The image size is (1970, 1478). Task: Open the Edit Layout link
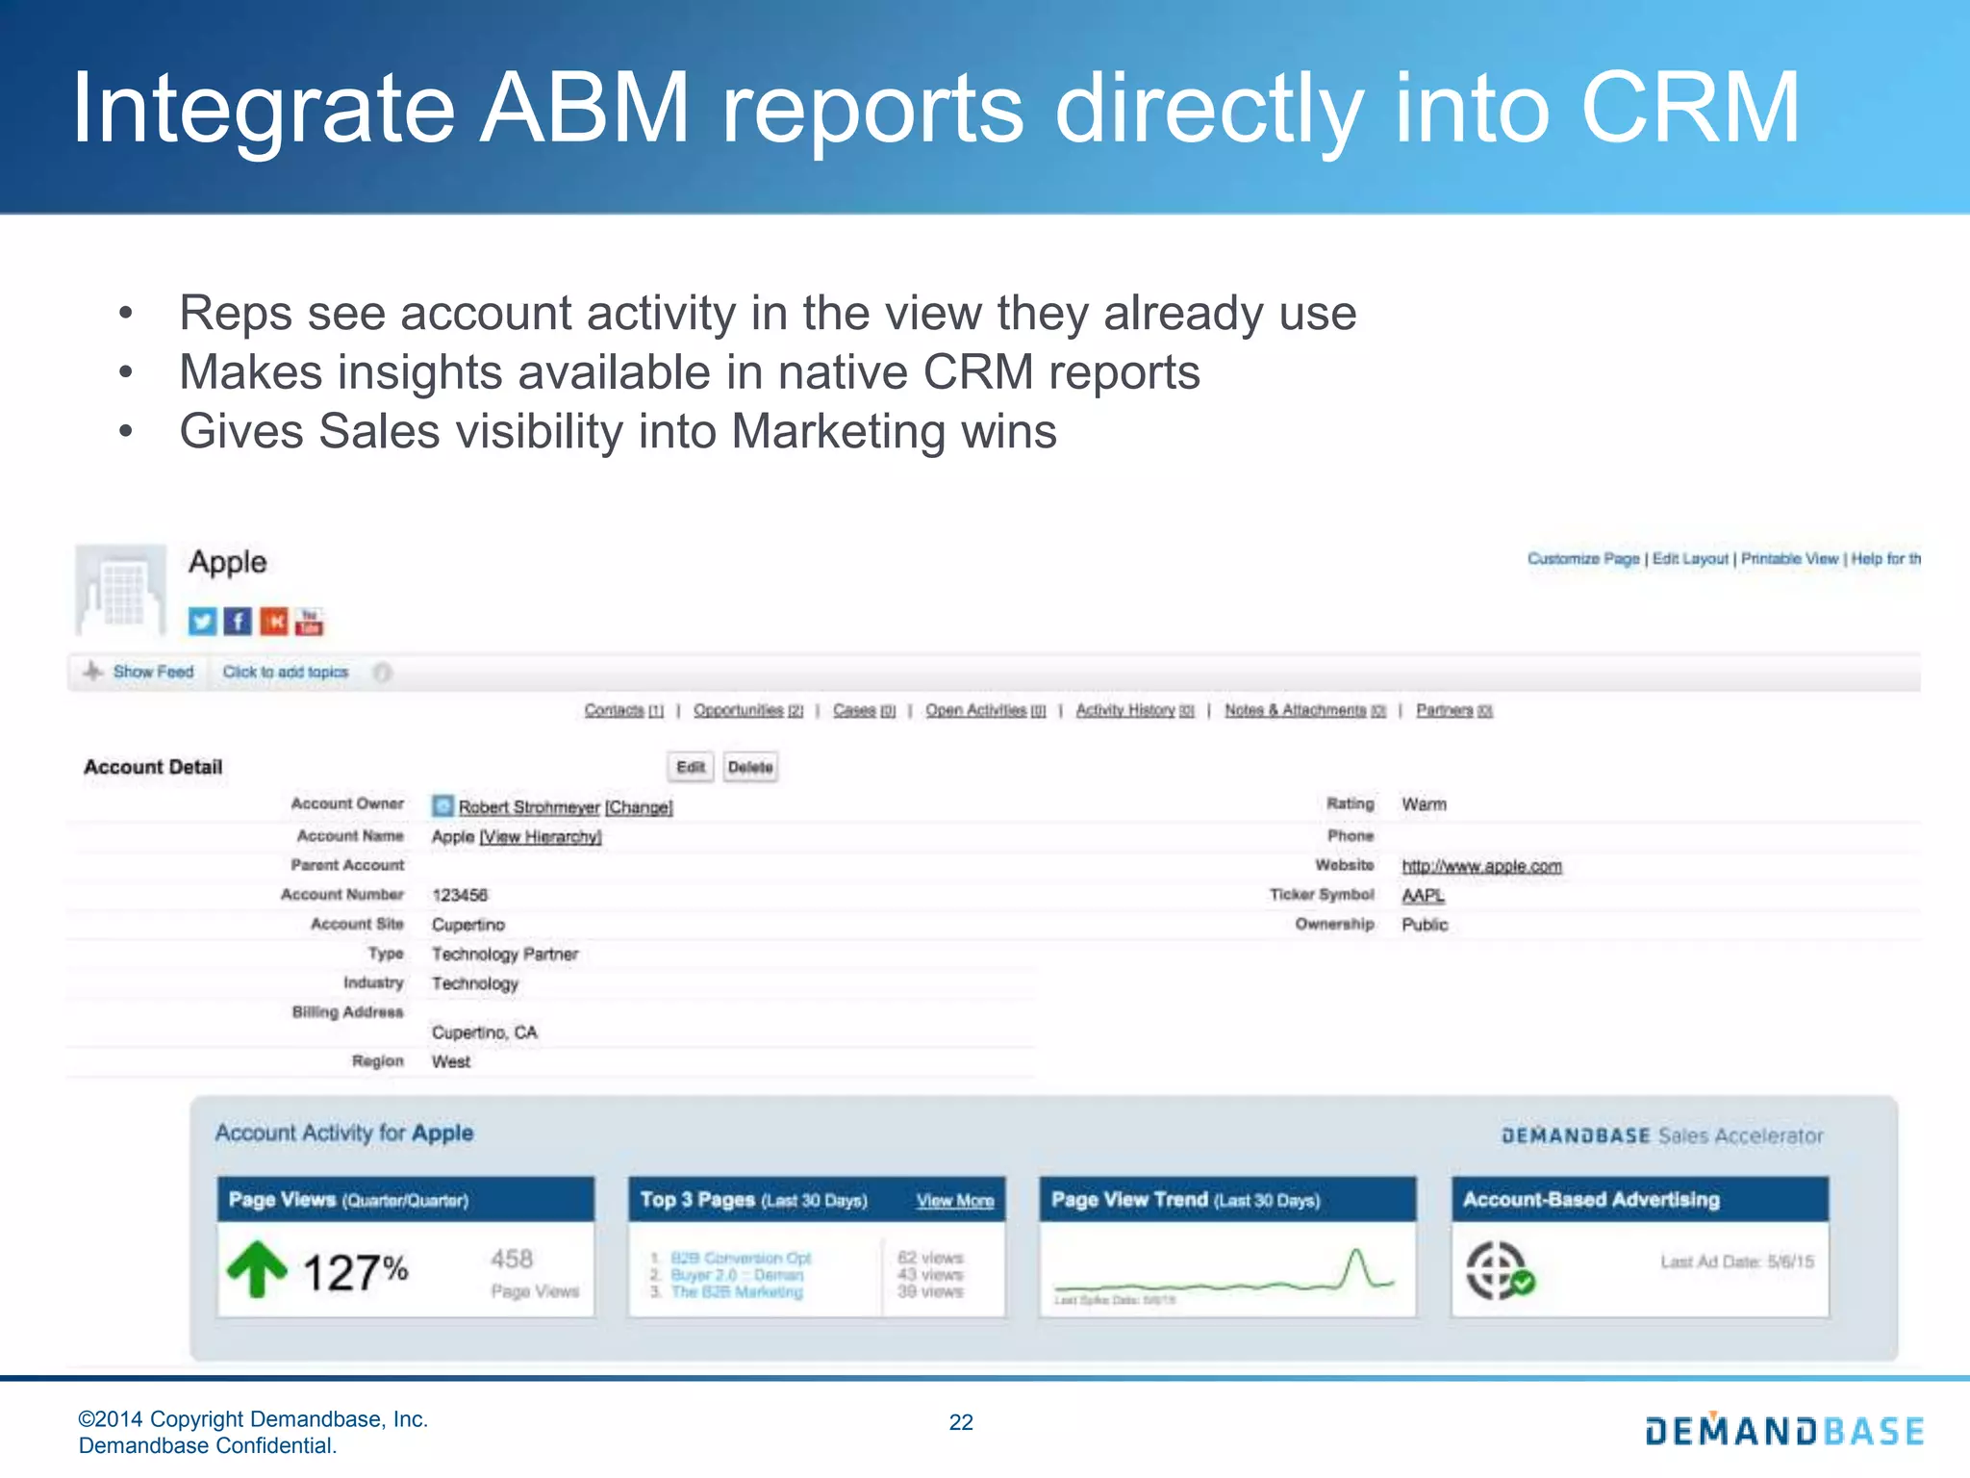point(1690,559)
